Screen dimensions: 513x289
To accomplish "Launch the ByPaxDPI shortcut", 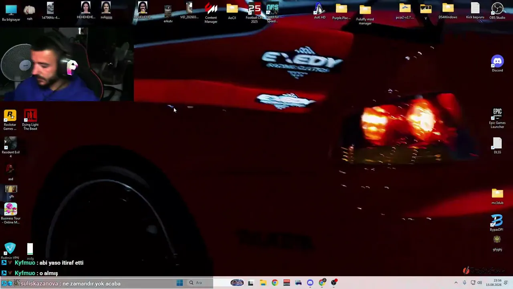I will tap(497, 223).
